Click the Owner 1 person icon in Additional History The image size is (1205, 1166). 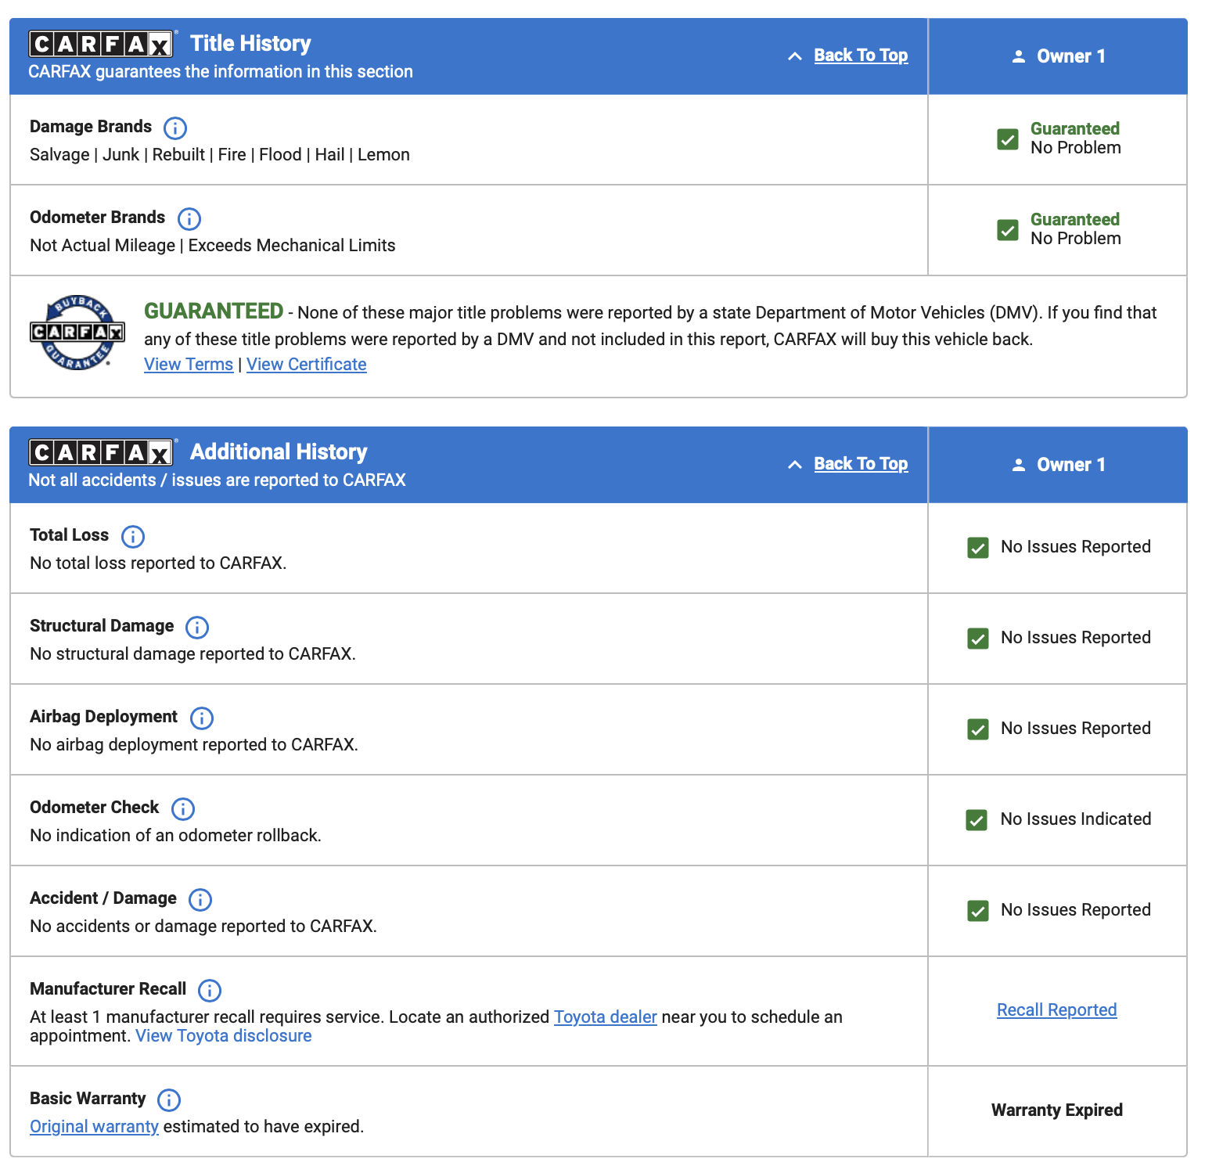1019,465
